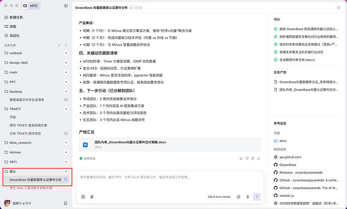Add a task to redbook folder

tap(66, 53)
